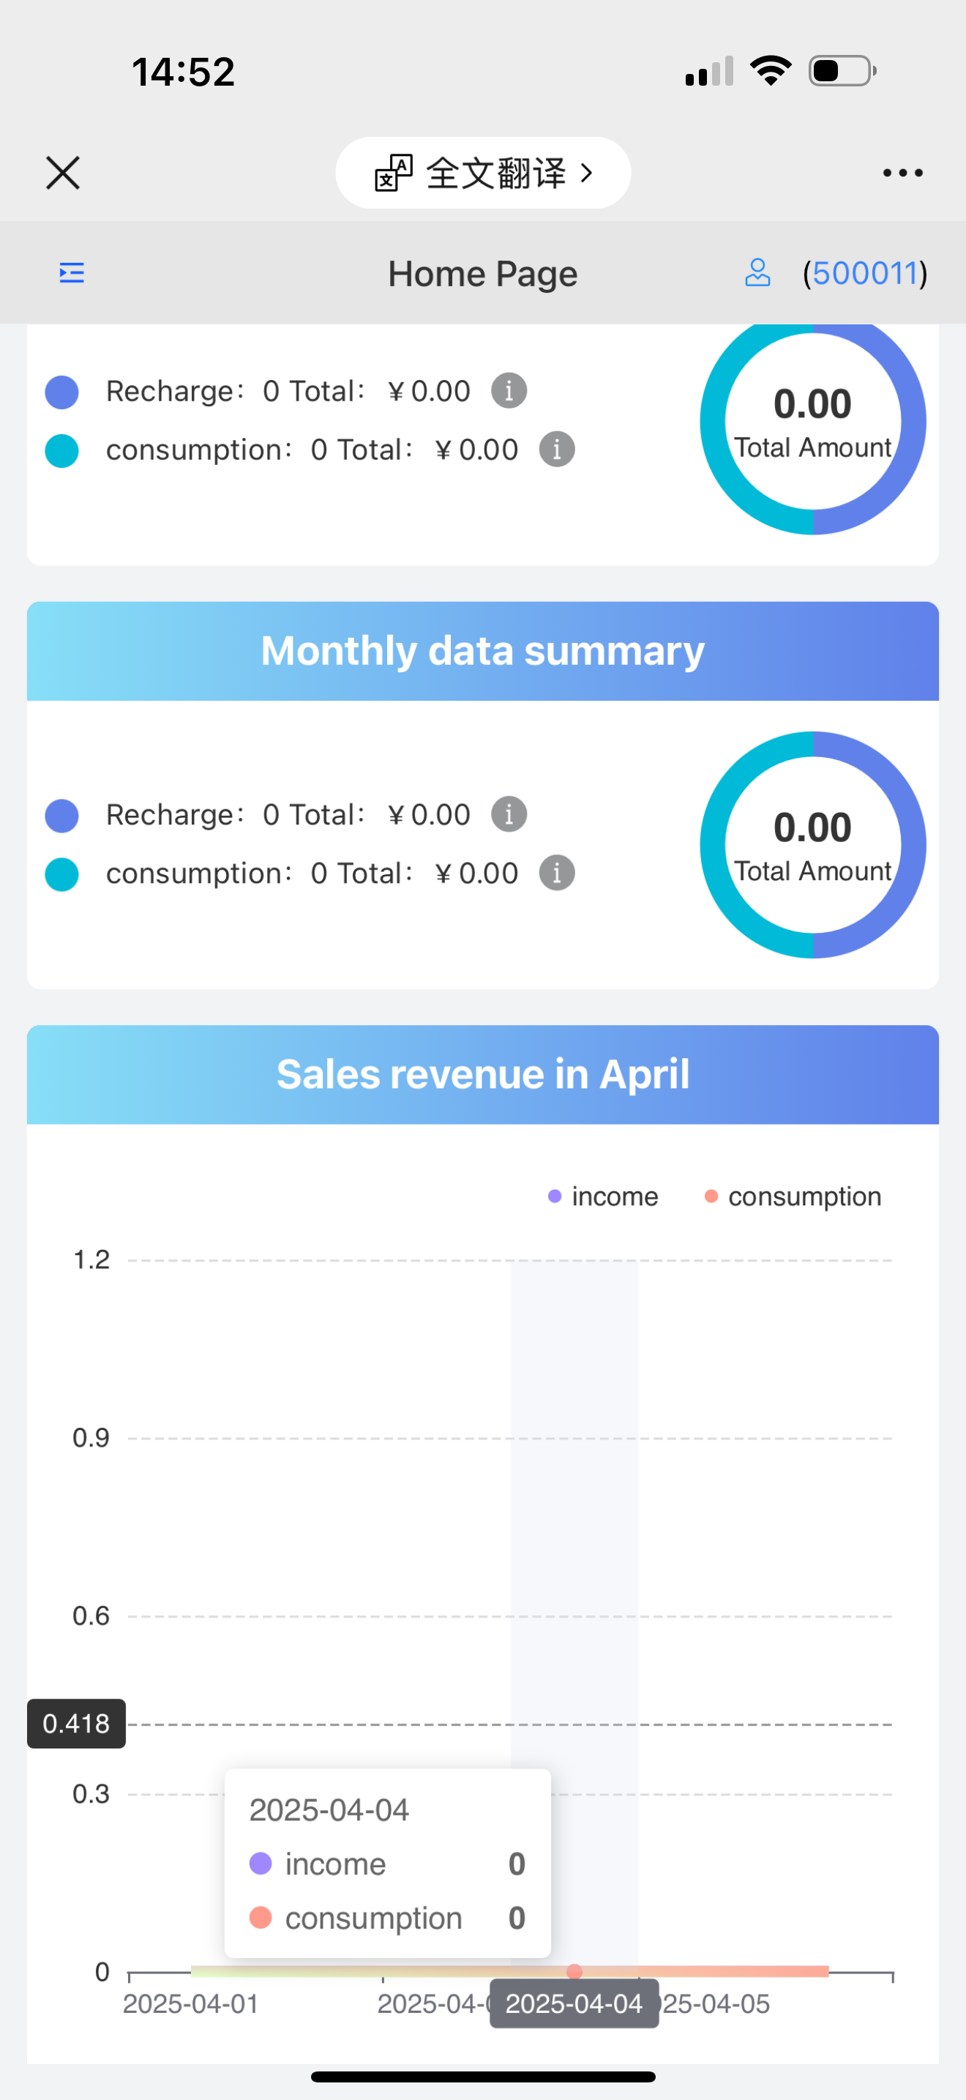This screenshot has height=2100, width=966.
Task: Show info for top consumption total
Action: [557, 449]
